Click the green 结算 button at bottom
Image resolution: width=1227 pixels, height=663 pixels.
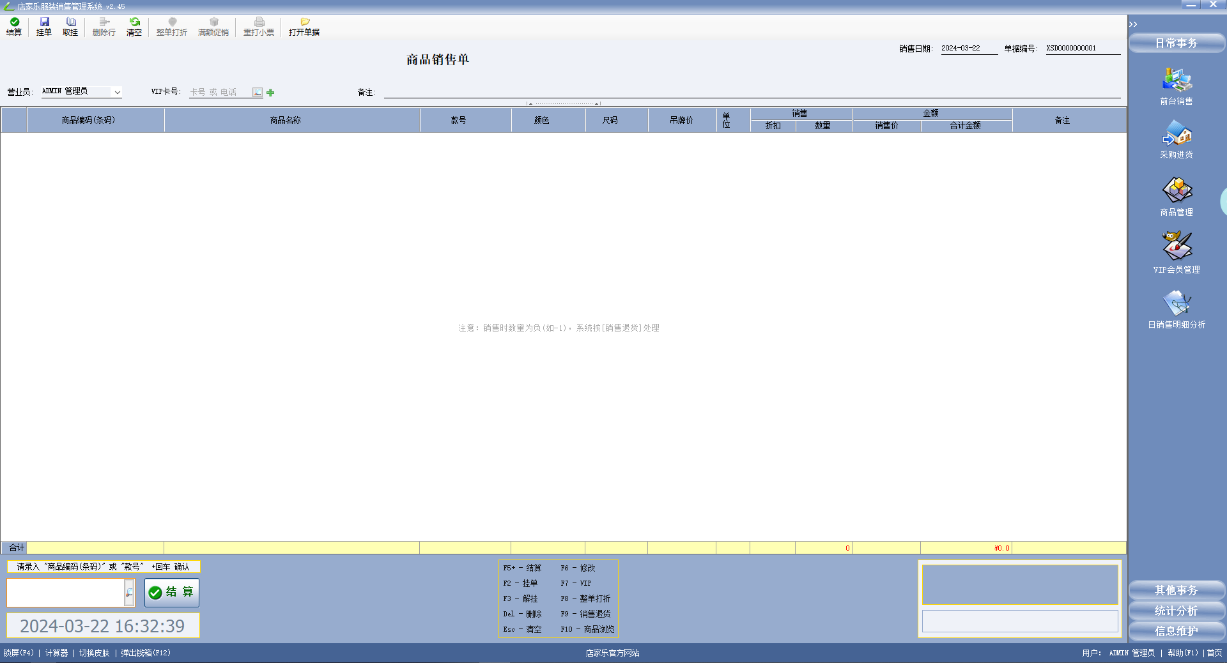coord(172,593)
